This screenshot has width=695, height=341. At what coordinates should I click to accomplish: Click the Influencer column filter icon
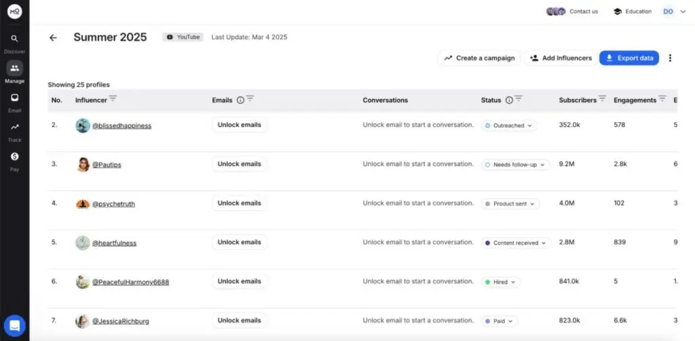click(113, 99)
